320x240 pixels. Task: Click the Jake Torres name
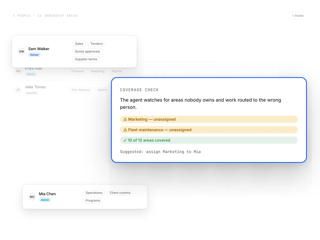pyautogui.click(x=35, y=87)
